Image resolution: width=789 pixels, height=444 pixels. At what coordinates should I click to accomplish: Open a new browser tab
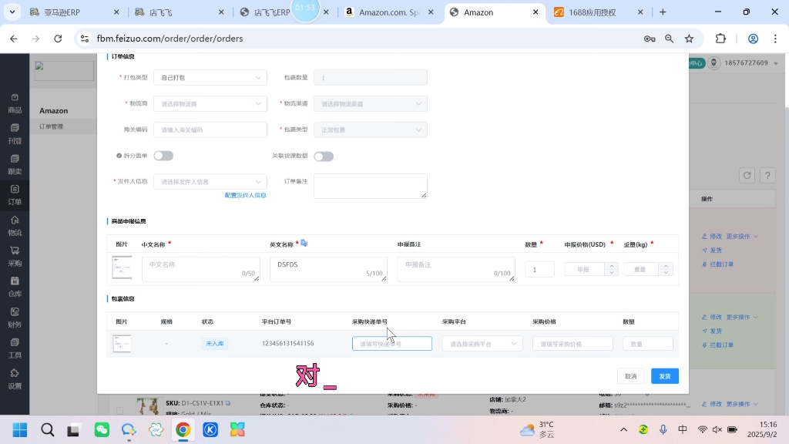(x=663, y=12)
